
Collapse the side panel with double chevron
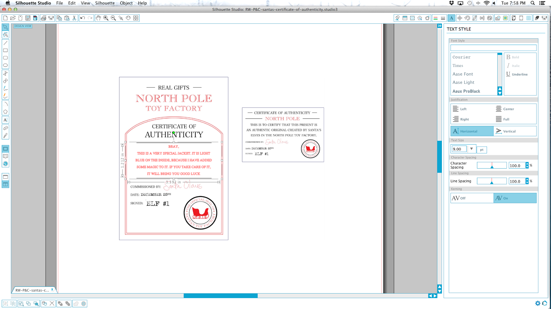439,26
